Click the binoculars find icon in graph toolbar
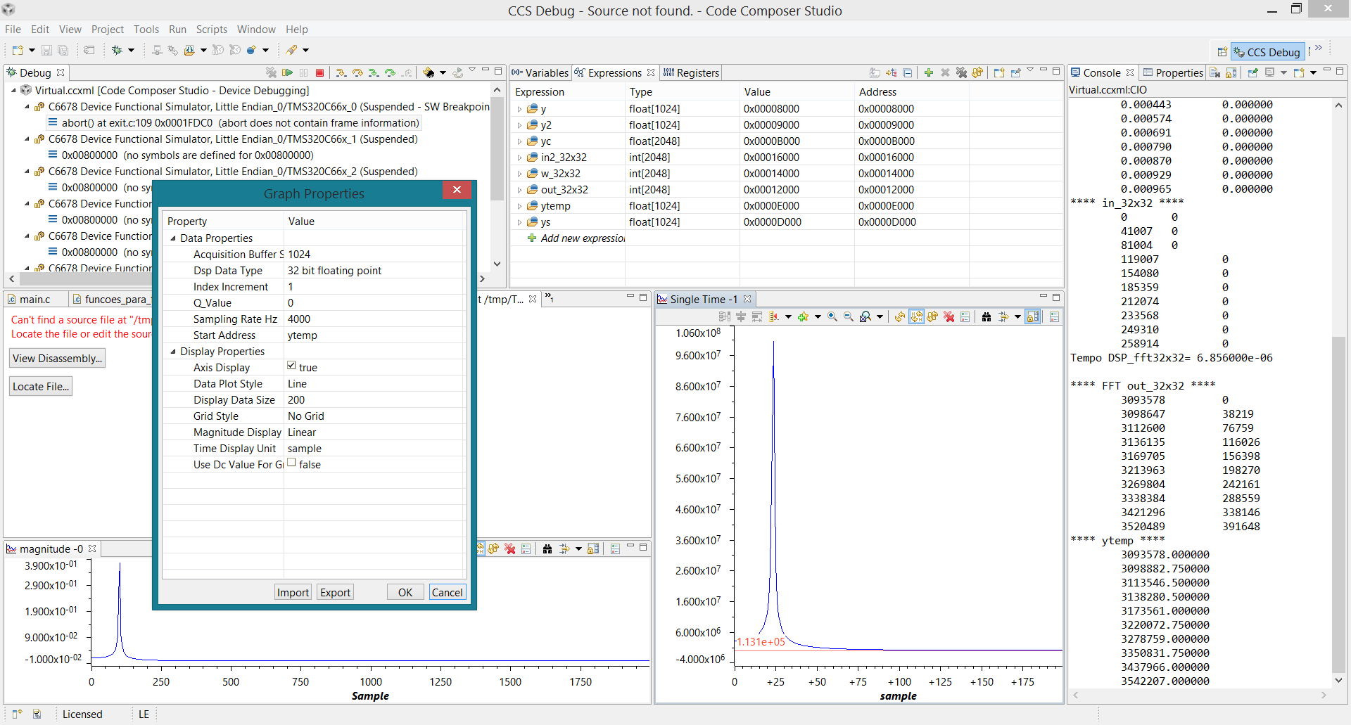The height and width of the screenshot is (725, 1351). click(987, 317)
